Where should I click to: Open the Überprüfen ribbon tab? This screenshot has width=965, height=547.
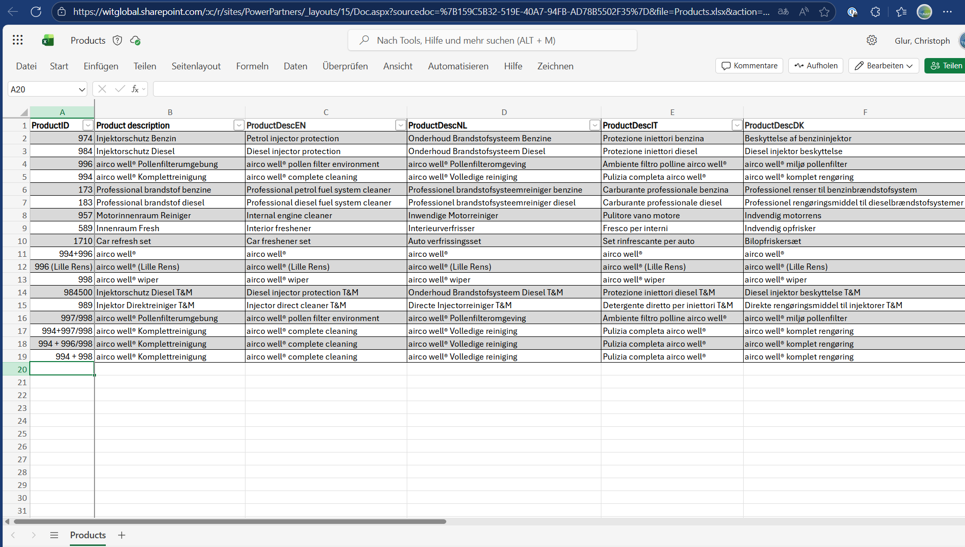click(345, 66)
